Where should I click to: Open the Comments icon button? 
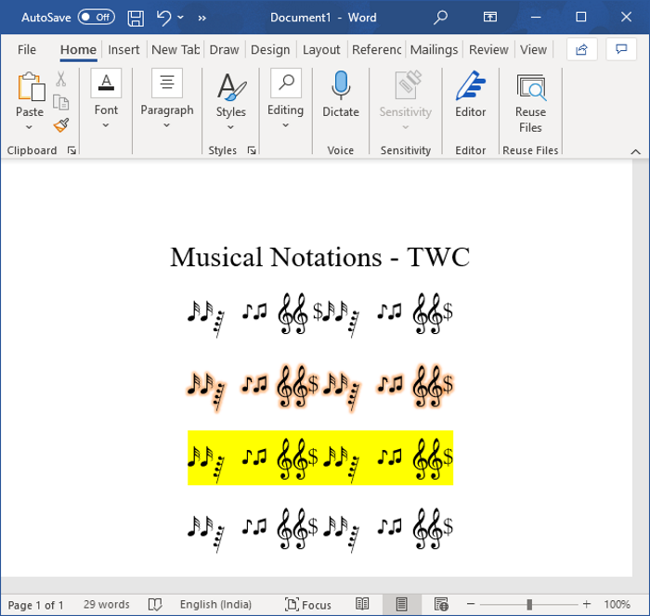click(621, 50)
